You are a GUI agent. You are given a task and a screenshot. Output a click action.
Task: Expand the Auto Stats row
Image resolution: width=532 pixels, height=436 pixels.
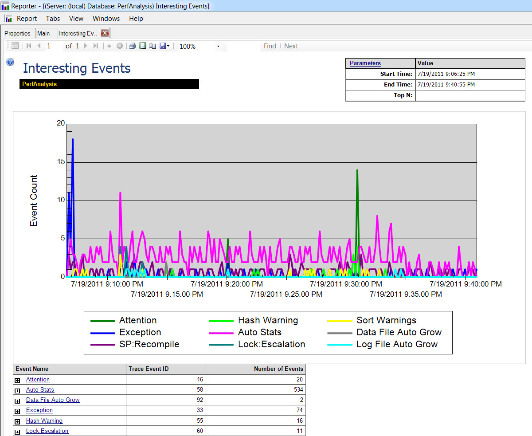click(18, 391)
